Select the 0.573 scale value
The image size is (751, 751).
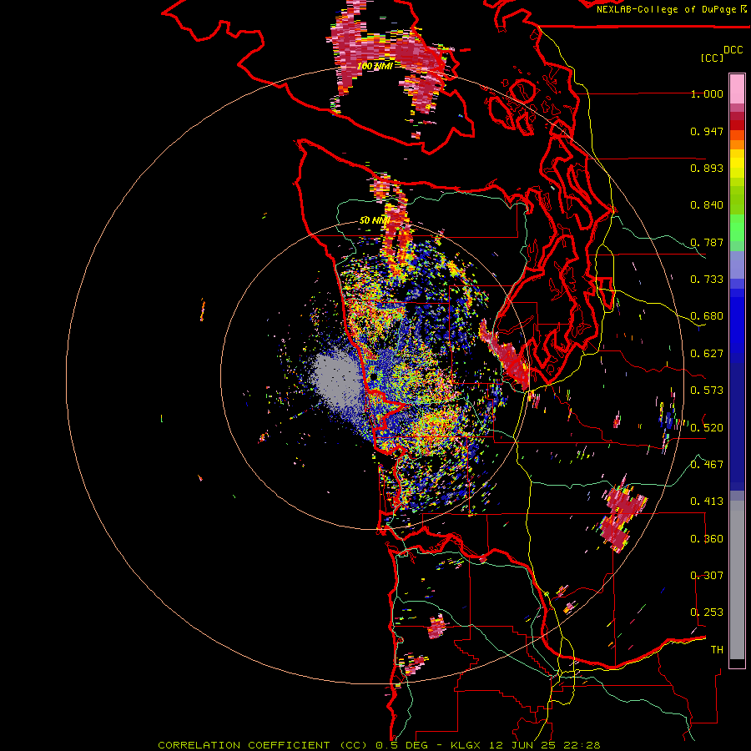[707, 391]
